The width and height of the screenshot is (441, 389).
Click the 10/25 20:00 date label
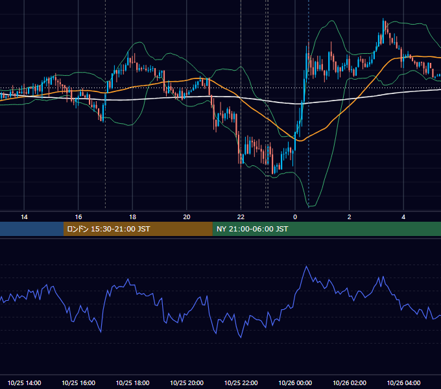187,383
